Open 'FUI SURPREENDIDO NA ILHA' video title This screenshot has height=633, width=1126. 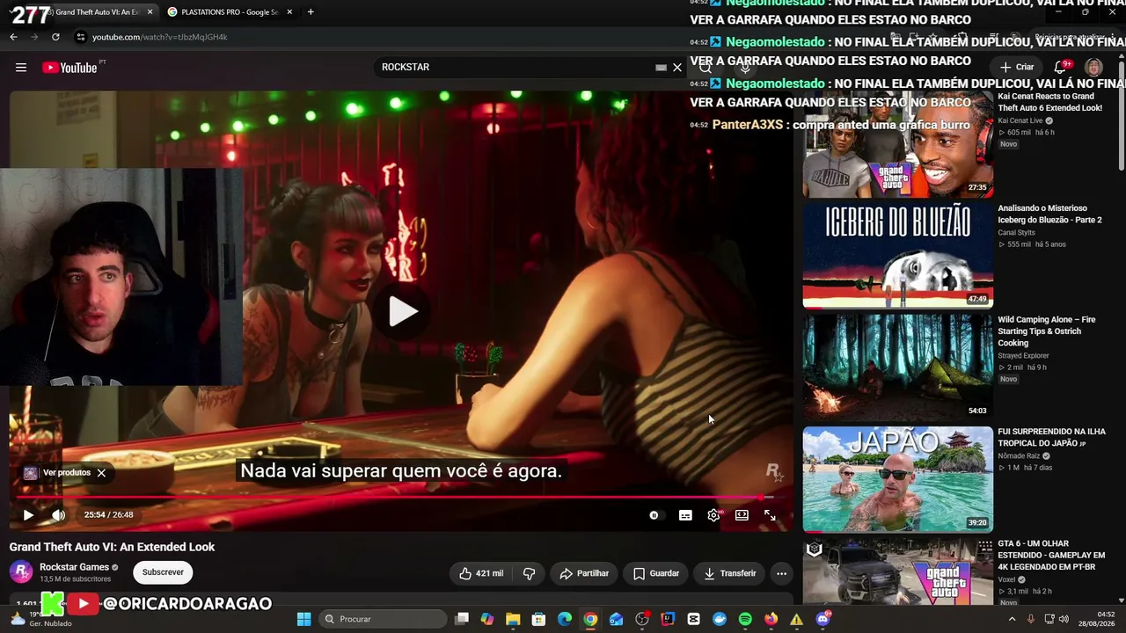(1051, 437)
